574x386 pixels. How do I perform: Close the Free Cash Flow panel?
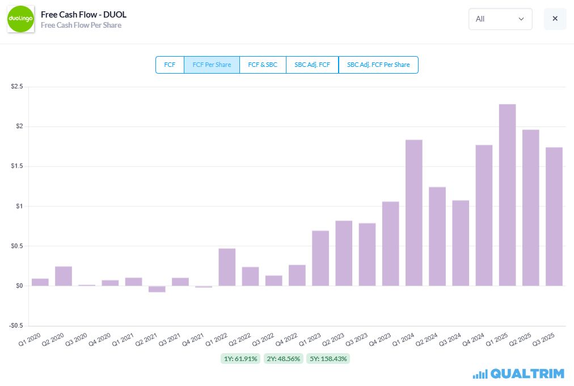point(555,19)
